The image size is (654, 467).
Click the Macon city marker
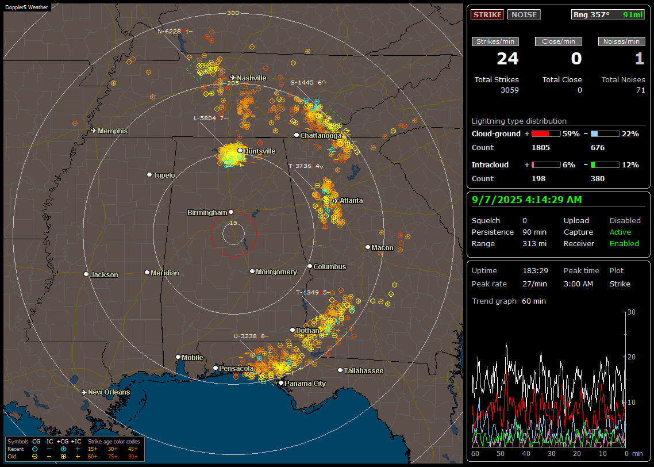pyautogui.click(x=368, y=247)
